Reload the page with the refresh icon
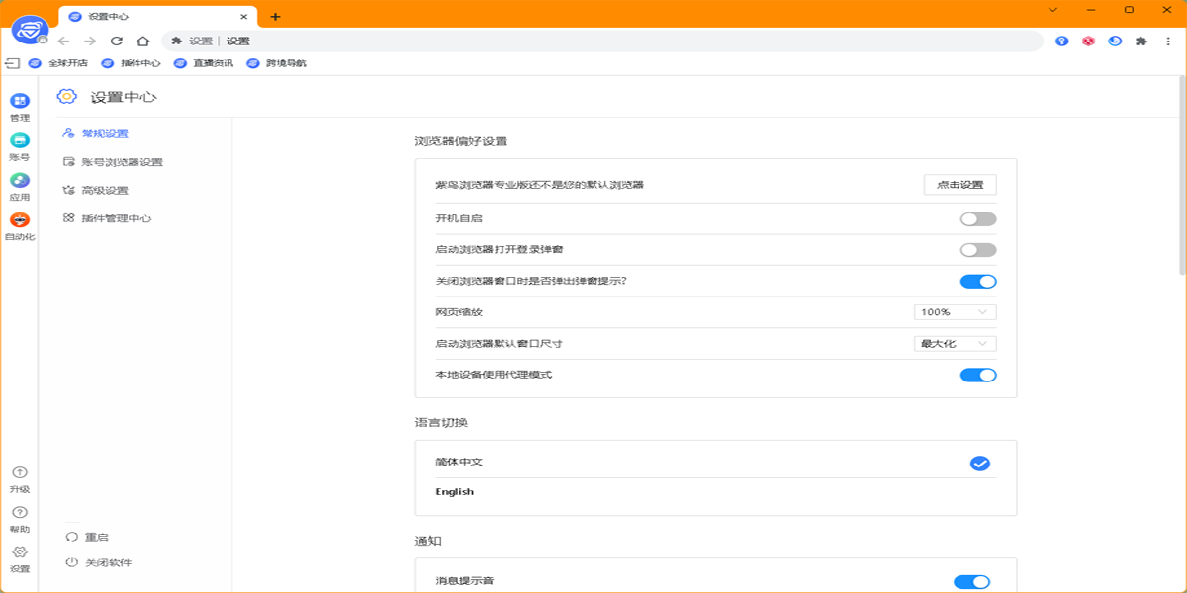Screen dimensions: 1187x593 (117, 42)
